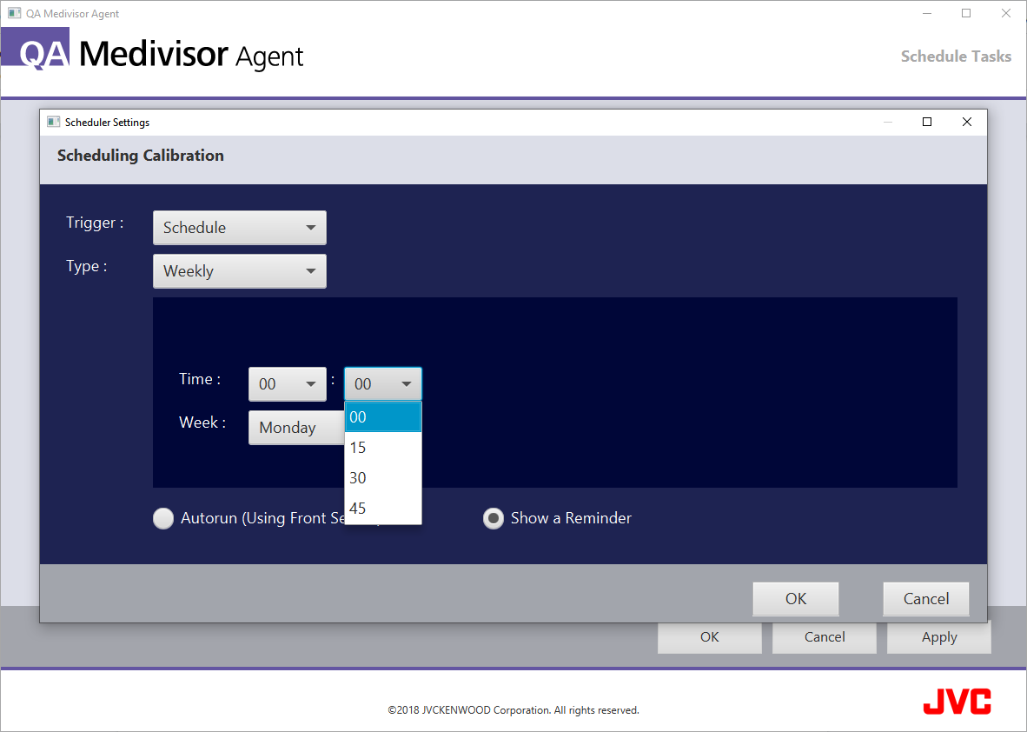
Task: Open the Type dropdown showing Weekly
Action: click(240, 270)
